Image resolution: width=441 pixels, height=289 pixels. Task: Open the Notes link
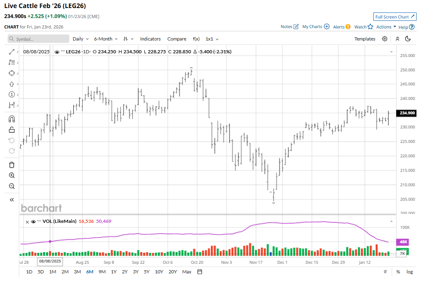tap(290, 27)
